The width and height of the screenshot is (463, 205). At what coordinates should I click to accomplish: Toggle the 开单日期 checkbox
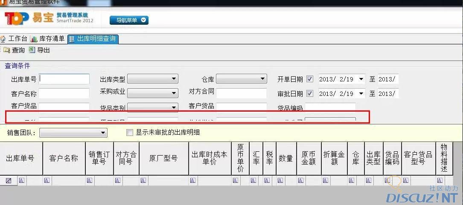[x=310, y=79]
